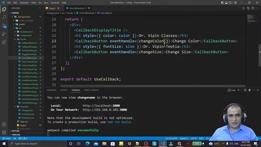261x147 pixels.
Task: Open the Selection menu
Action: coord(24,2)
